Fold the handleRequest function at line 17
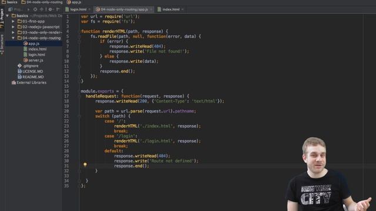The height and width of the screenshot is (211, 376). [x=79, y=96]
